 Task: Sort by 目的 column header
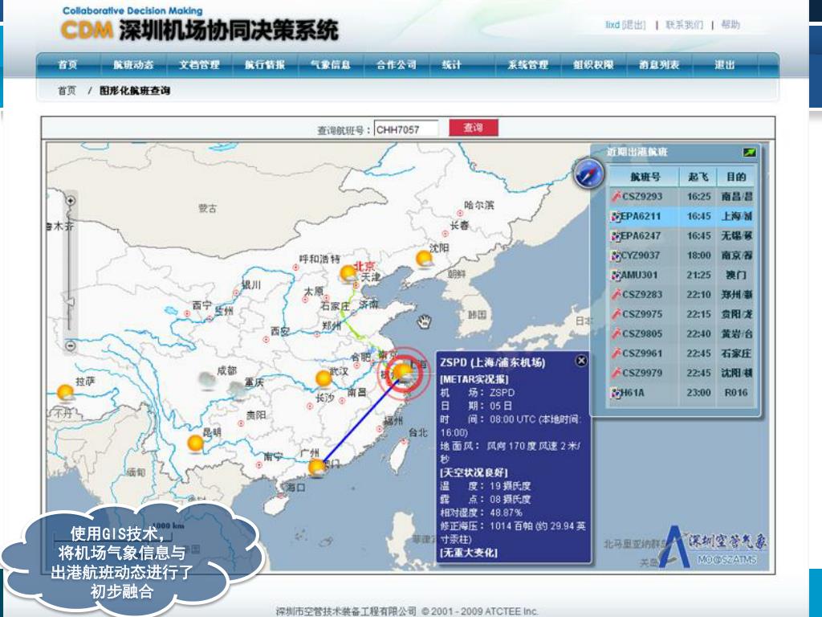tap(736, 177)
